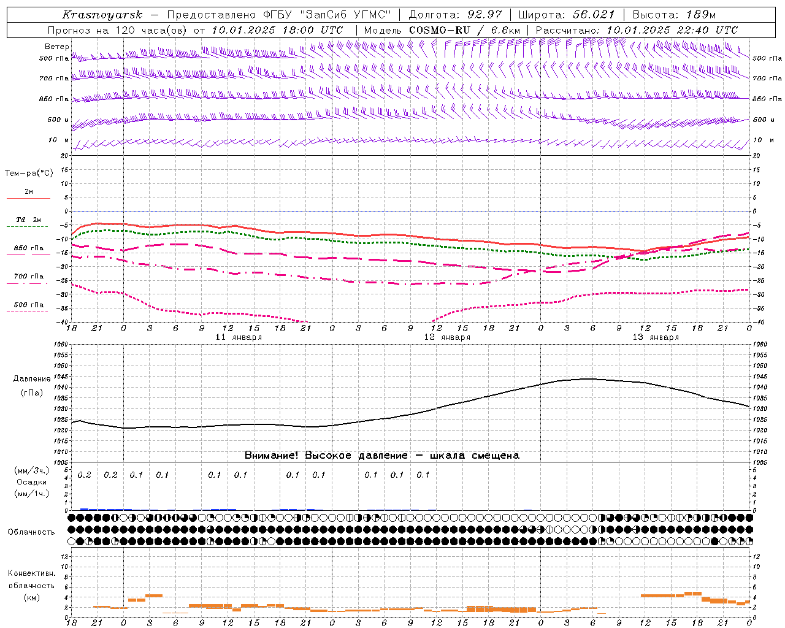
Task: Click the Krasnoyarsk station title
Action: 102,15
